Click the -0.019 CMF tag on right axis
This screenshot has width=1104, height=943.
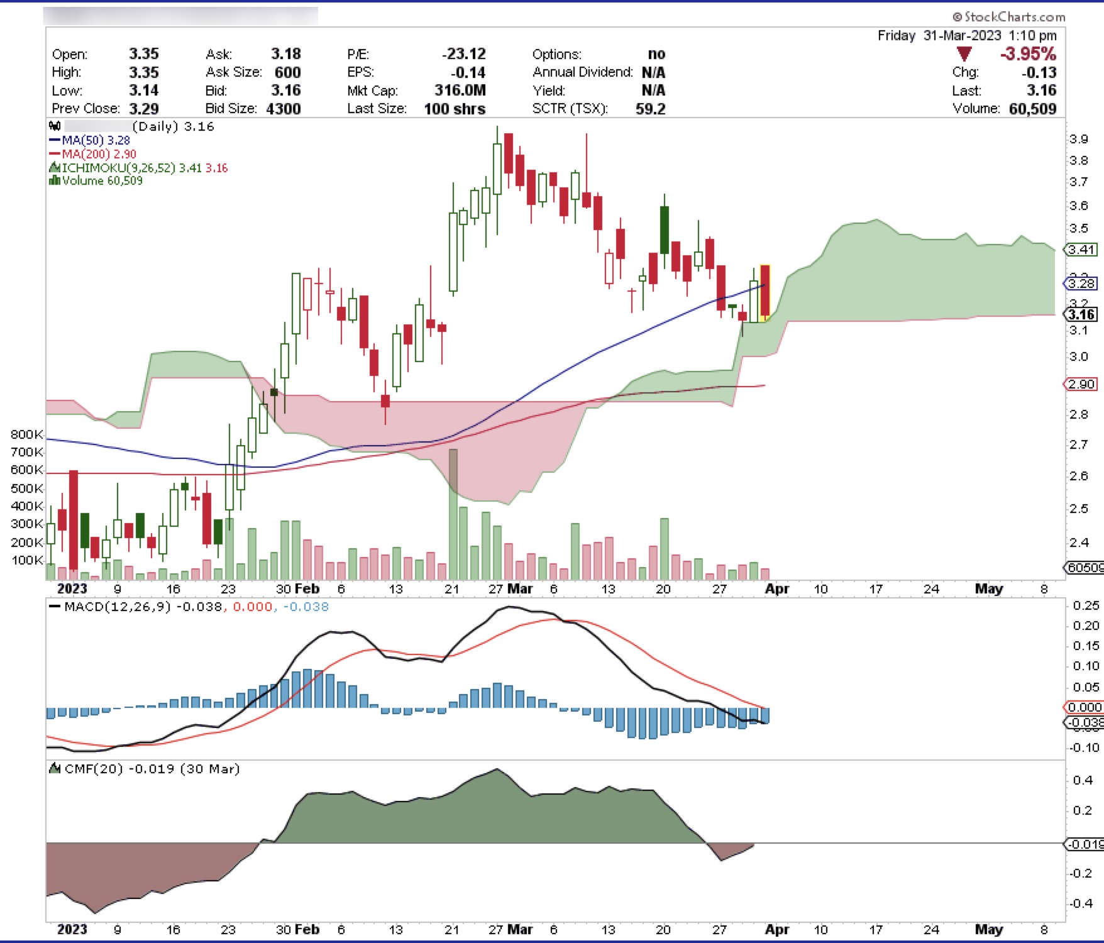pyautogui.click(x=1085, y=844)
